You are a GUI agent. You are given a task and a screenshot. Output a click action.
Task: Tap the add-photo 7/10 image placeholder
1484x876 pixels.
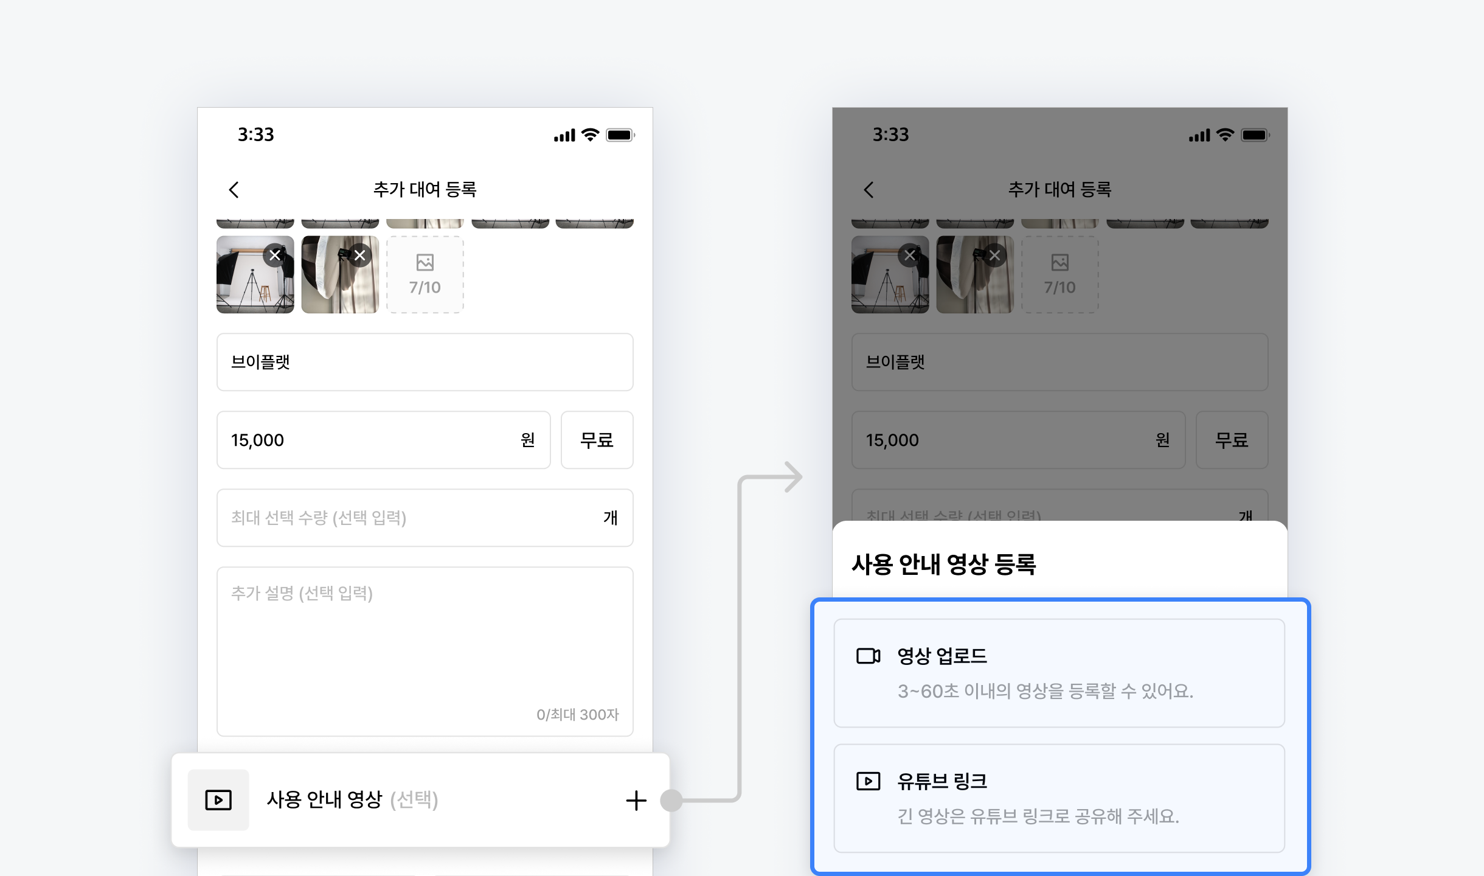click(425, 274)
